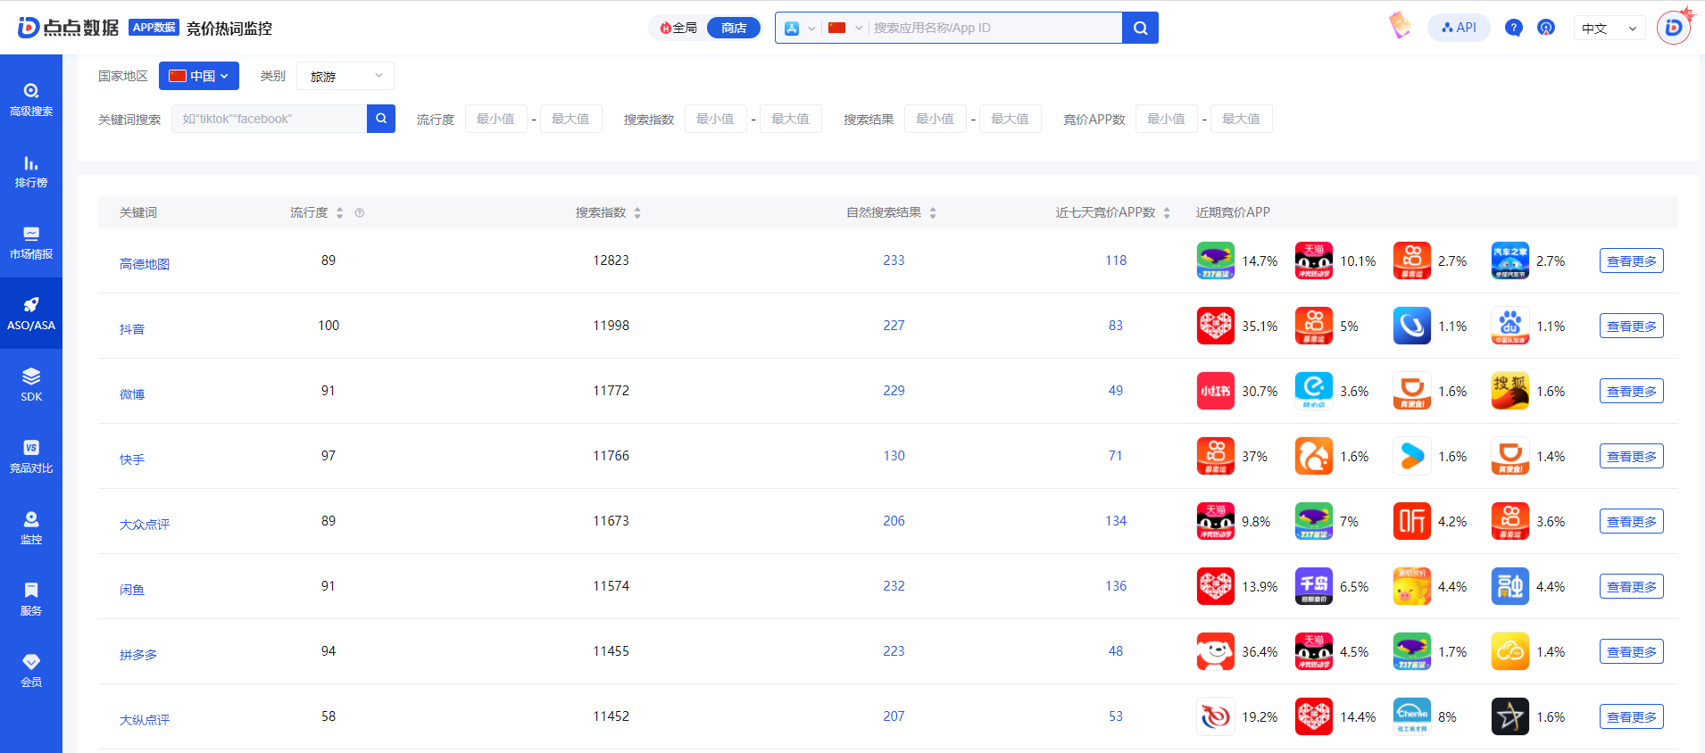Open the 抖音 keyword link
The height and width of the screenshot is (753, 1705).
[x=132, y=329]
